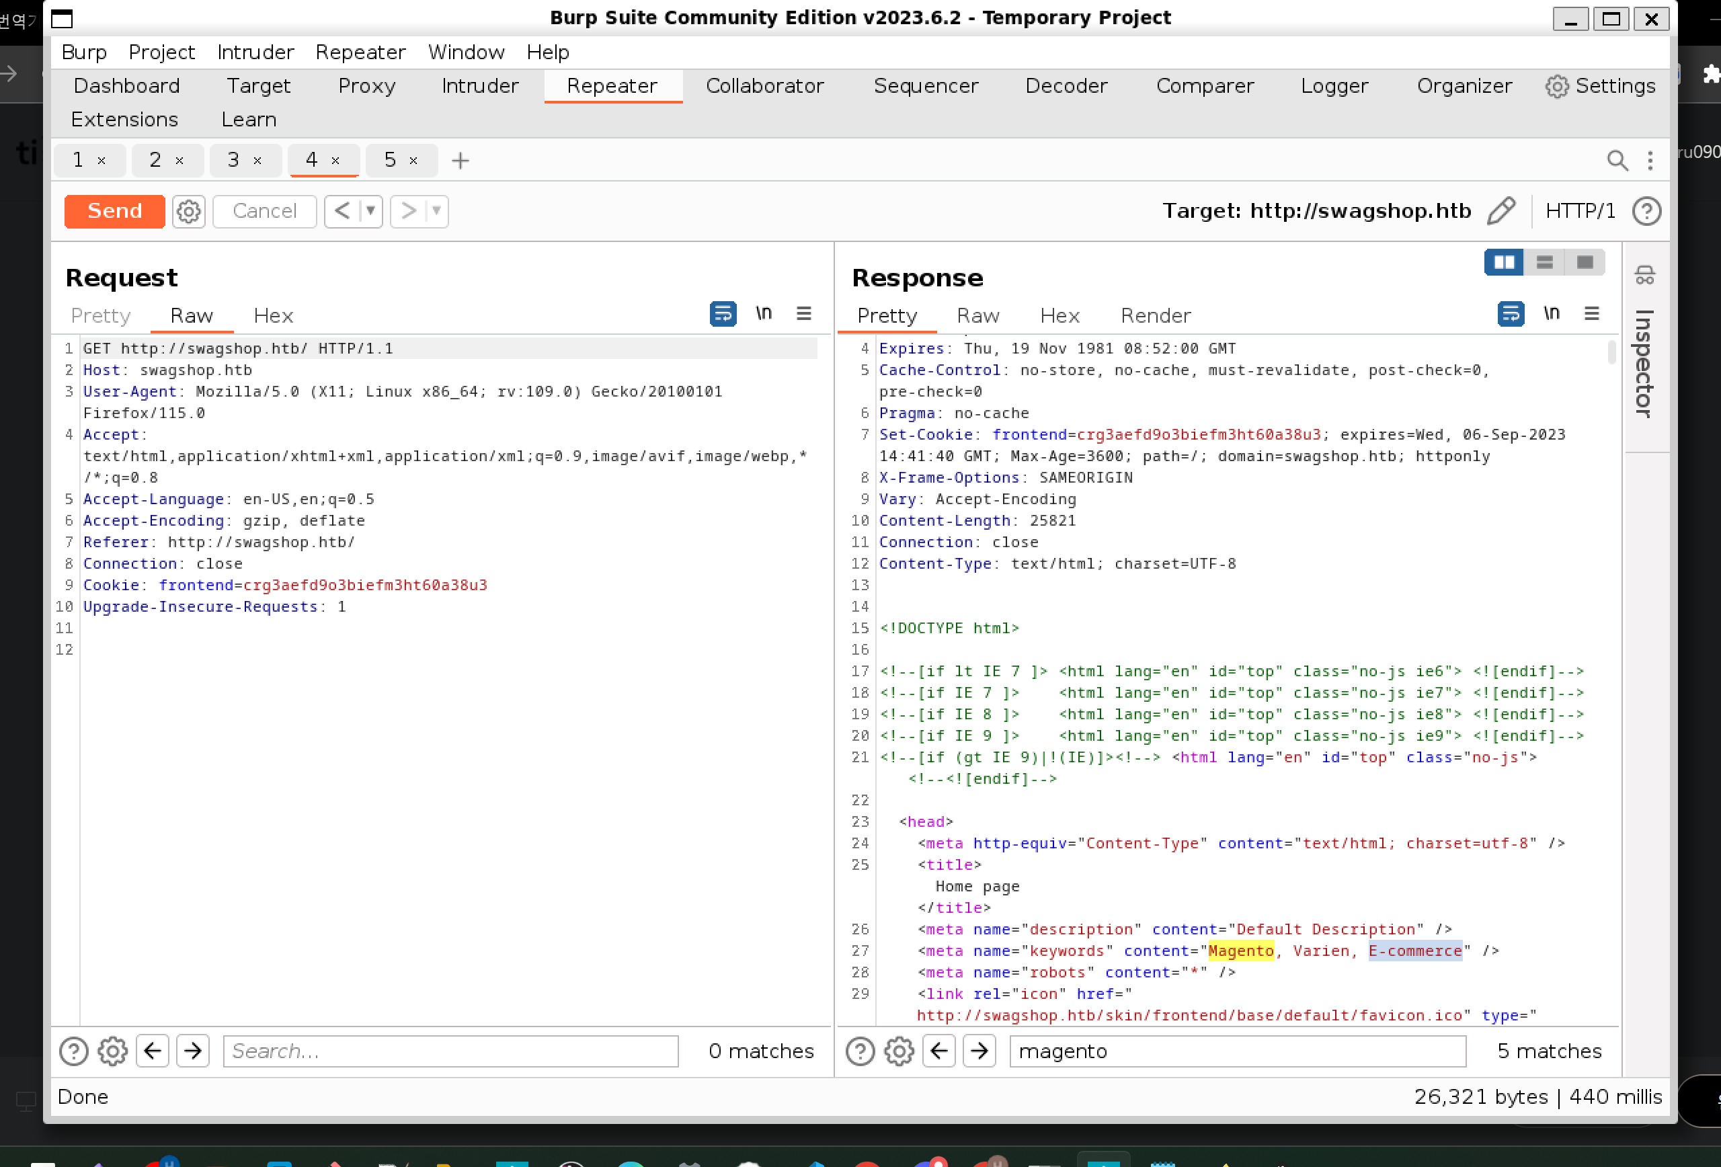Go to next response search match

(x=979, y=1051)
